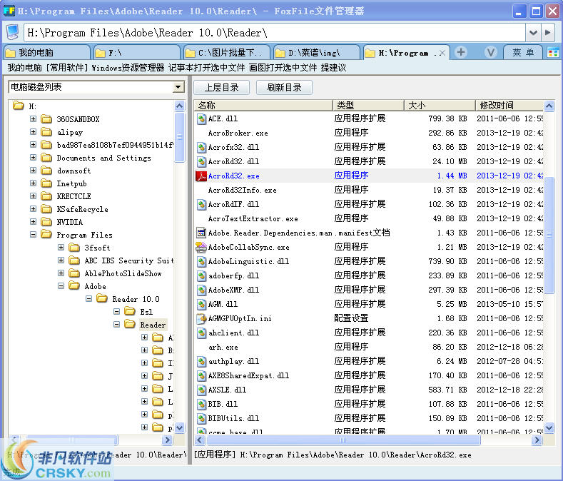This screenshot has height=481, width=563.
Task: Expand the NVIDIA folder in tree
Action: coord(33,222)
